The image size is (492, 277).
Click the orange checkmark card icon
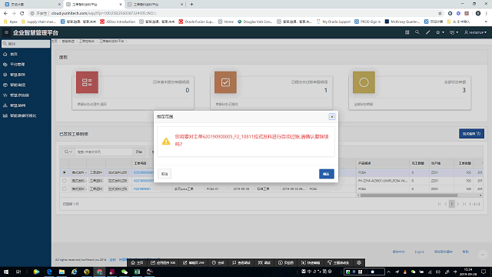tap(225, 82)
